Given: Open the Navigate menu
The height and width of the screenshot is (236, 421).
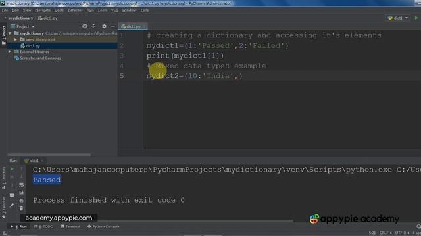Looking at the screenshot, I should tap(43, 10).
